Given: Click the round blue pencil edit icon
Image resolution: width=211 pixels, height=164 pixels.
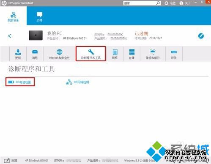Looking at the screenshot, I should click(201, 36).
